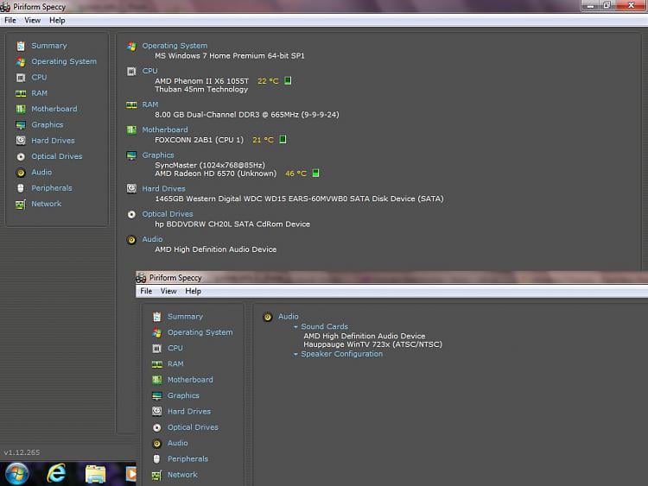Image resolution: width=648 pixels, height=486 pixels.
Task: Select Audio text in the lower window sidebar
Action: coord(177,443)
